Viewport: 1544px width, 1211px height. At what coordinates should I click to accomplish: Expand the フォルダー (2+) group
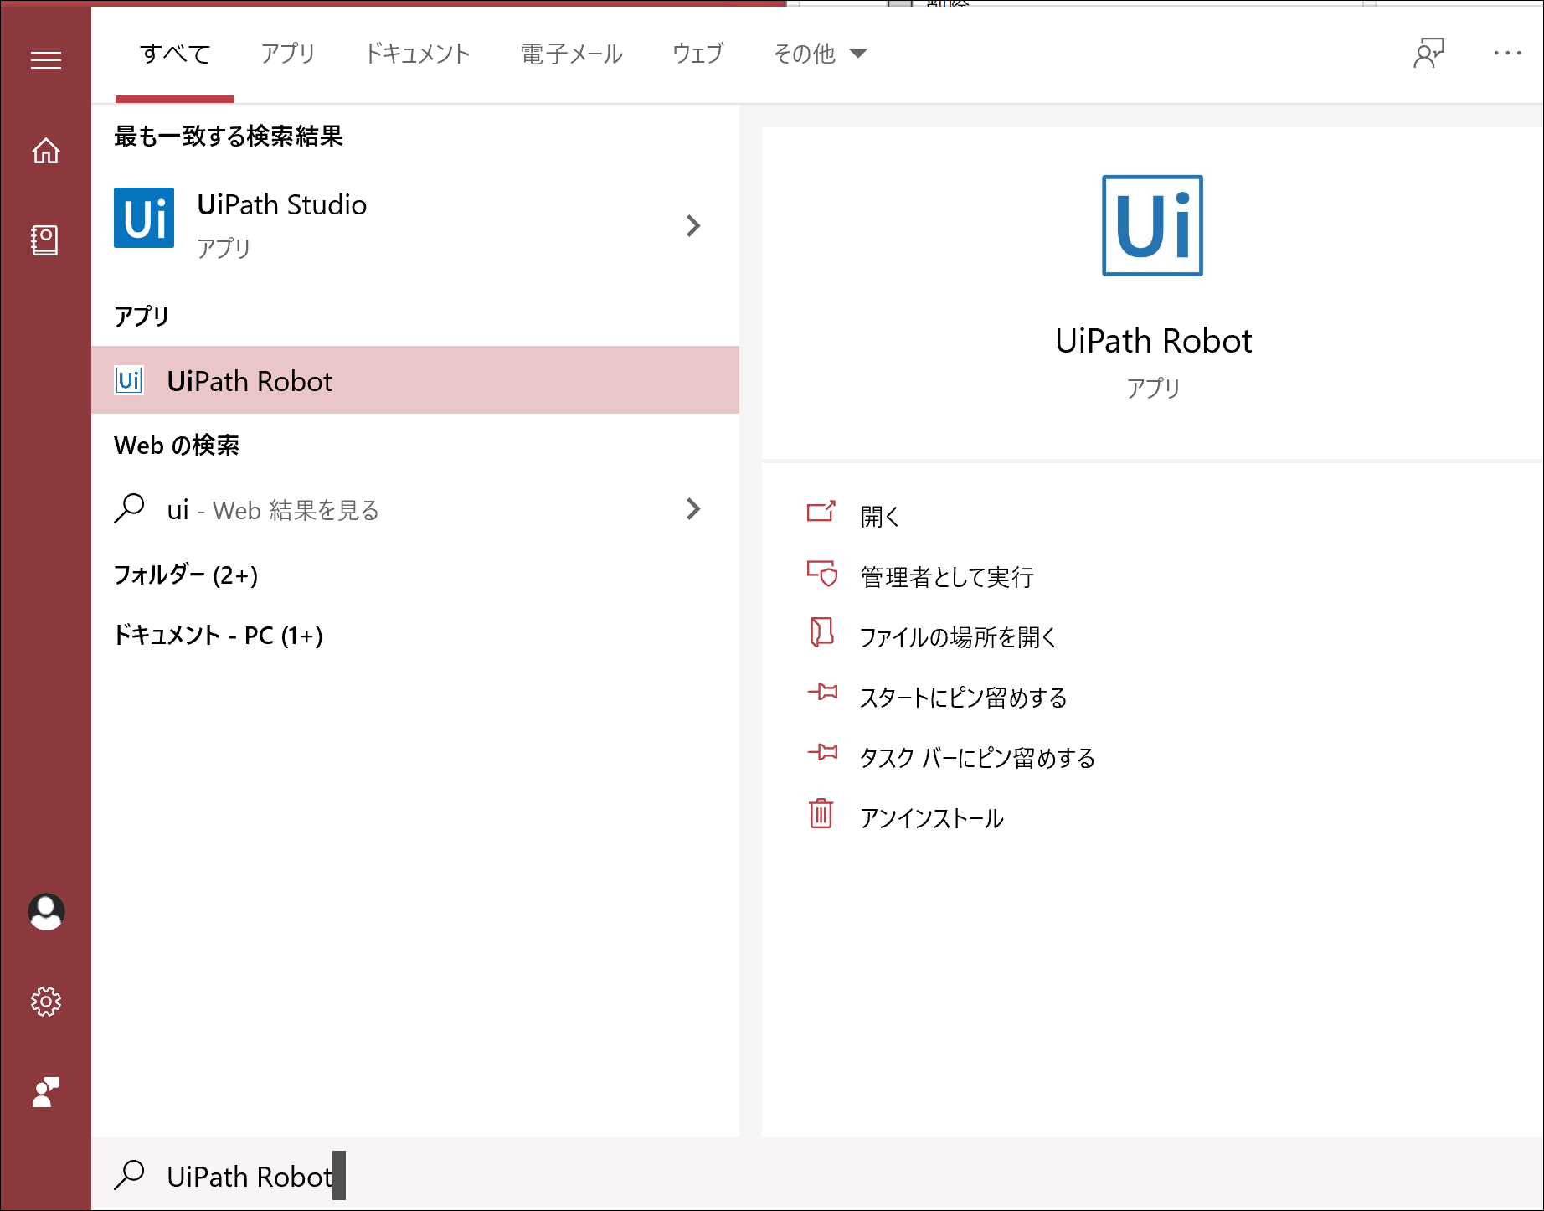click(186, 575)
